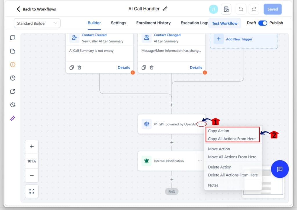
Task: Open the execution history clock icon in sidebar
Action: click(12, 104)
